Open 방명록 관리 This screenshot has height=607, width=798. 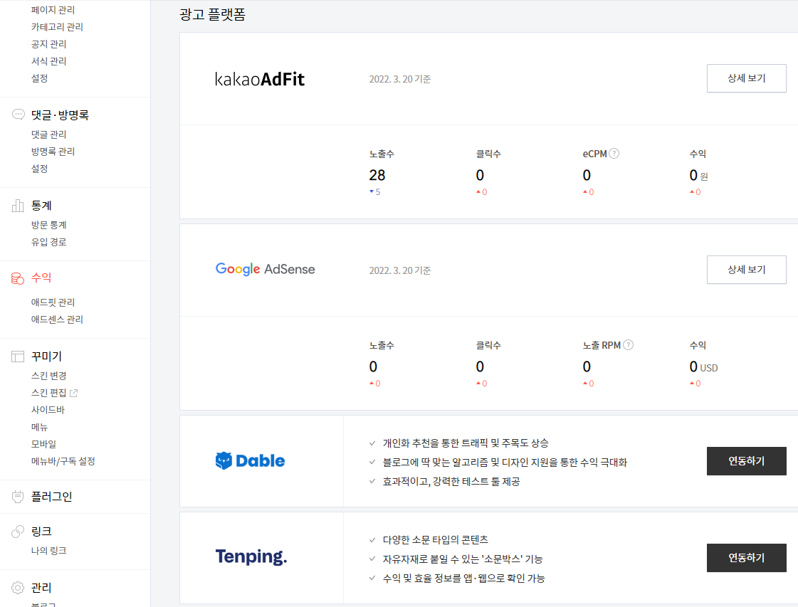pyautogui.click(x=53, y=152)
